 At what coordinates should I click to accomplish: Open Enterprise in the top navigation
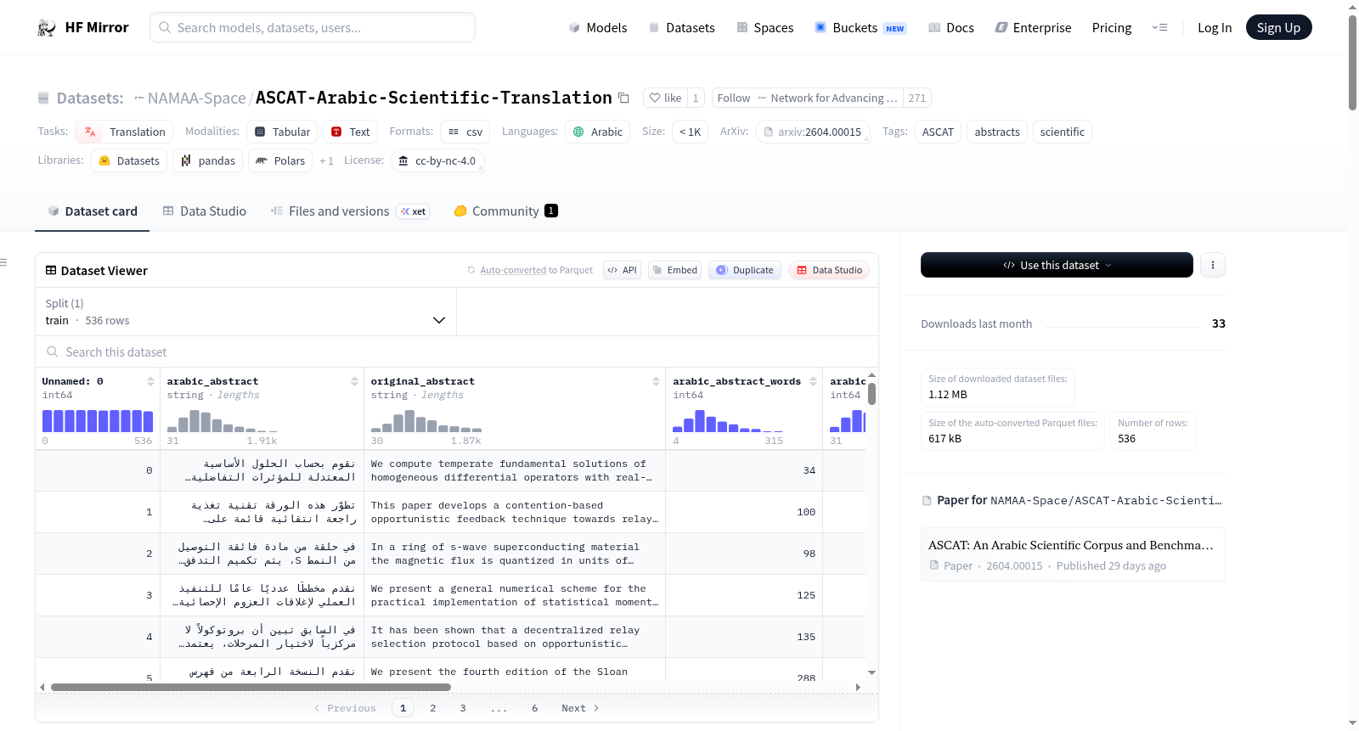pyautogui.click(x=1033, y=28)
